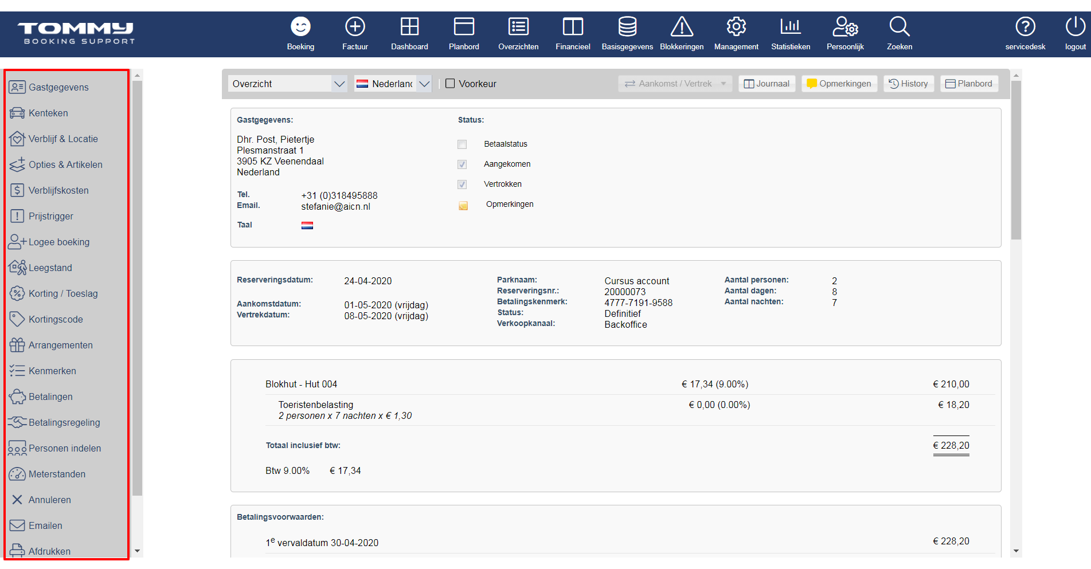The height and width of the screenshot is (569, 1091).
Task: Click the main content scrollbar thumb
Action: pyautogui.click(x=1016, y=160)
